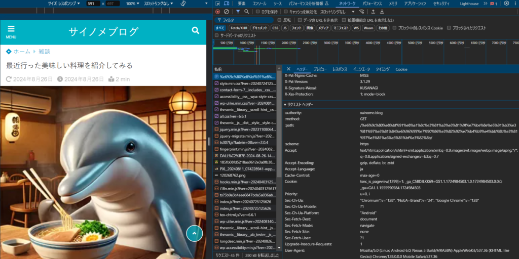Screen dimensions: 519x259
Task: Open the Cookie tab in request details
Action: [401, 69]
